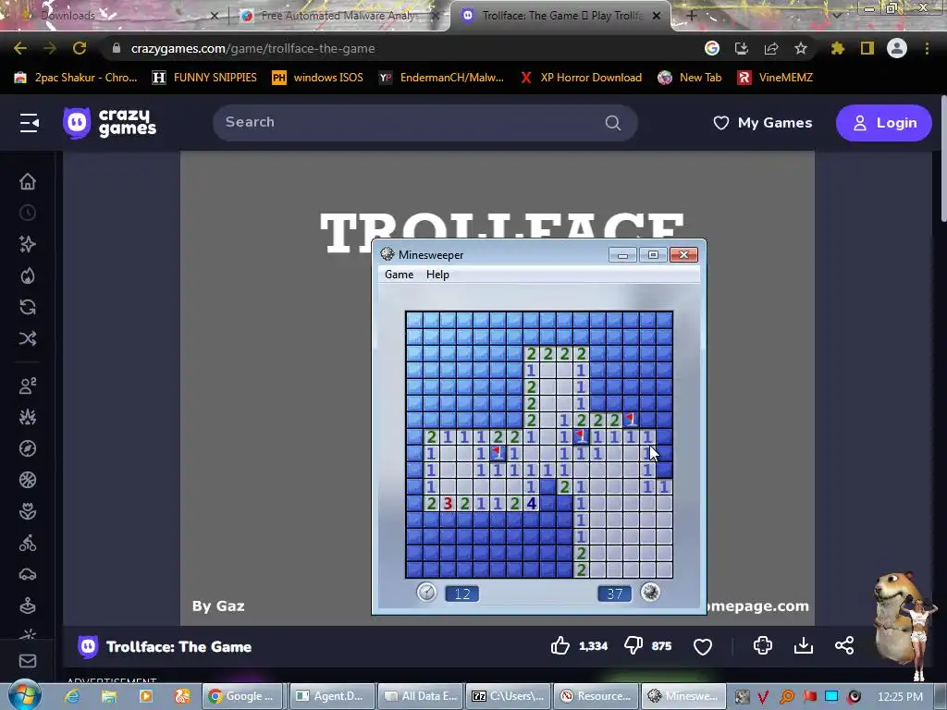947x710 pixels.
Task: Open Random game shuffle icon
Action: [28, 338]
